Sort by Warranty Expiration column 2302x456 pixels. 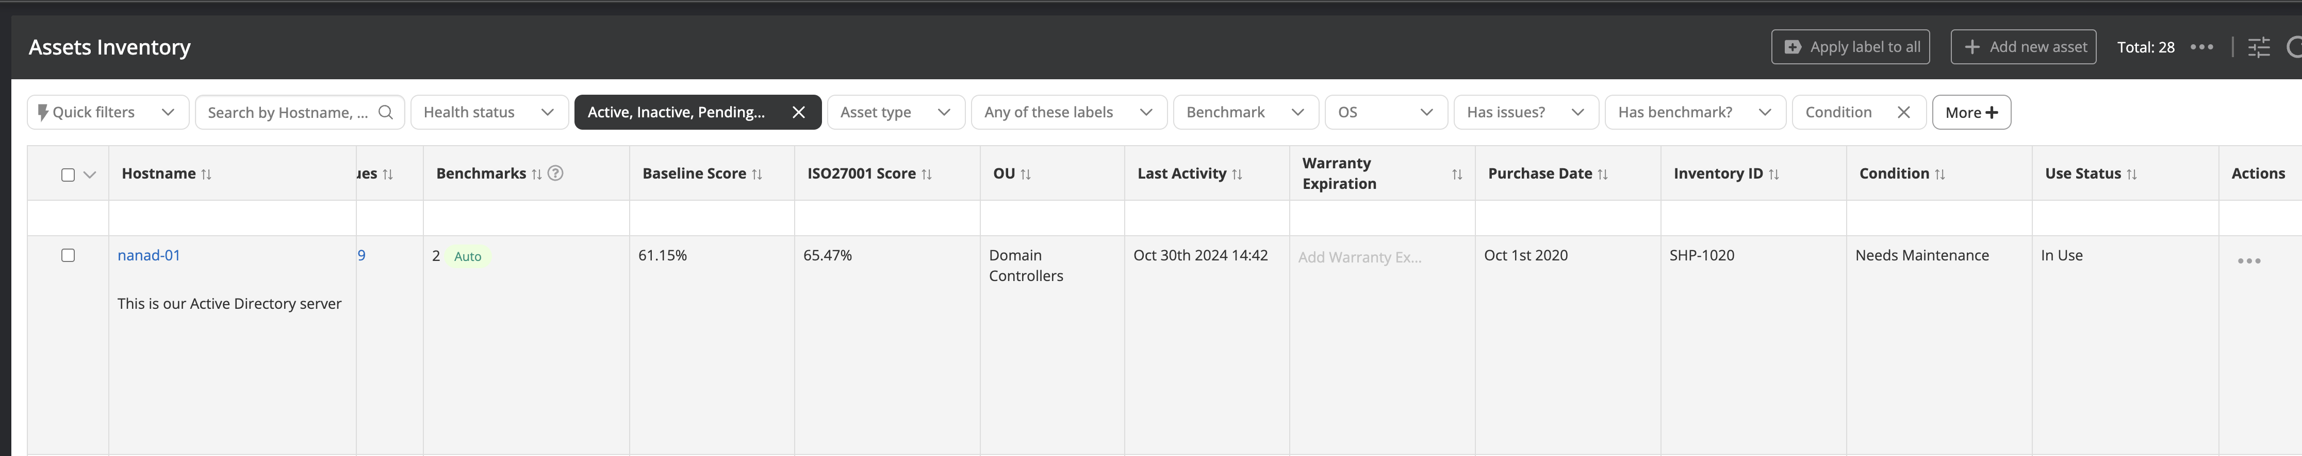coord(1457,174)
